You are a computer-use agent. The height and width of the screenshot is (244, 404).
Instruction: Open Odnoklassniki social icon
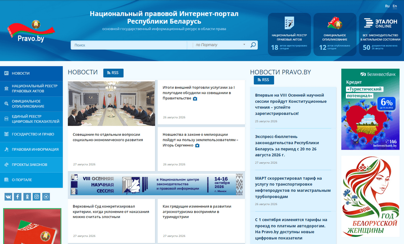point(27,197)
